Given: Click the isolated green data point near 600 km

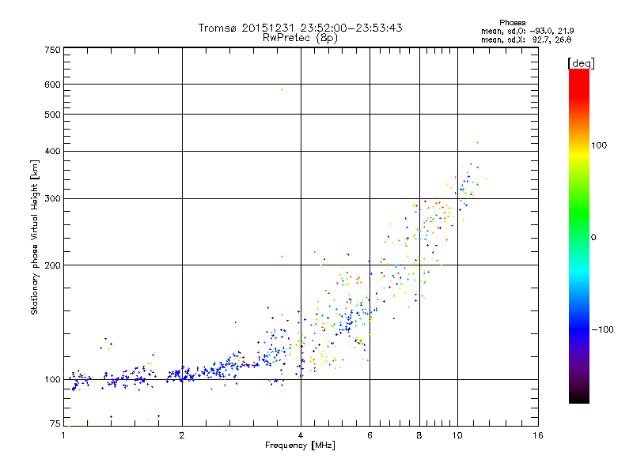Looking at the screenshot, I should [x=282, y=89].
